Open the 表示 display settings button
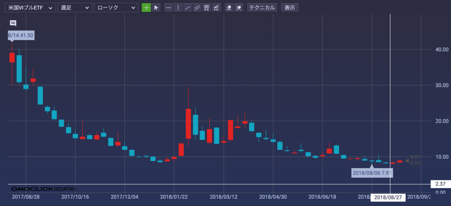 (x=290, y=8)
